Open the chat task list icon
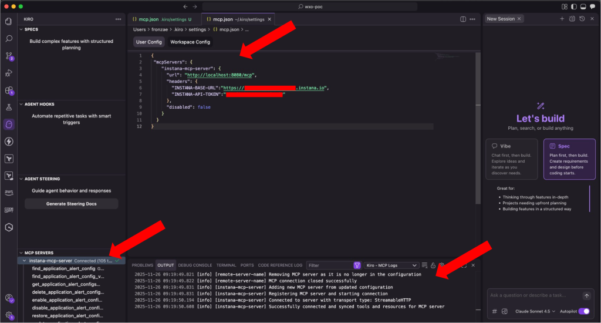The height and width of the screenshot is (323, 601). (x=572, y=19)
